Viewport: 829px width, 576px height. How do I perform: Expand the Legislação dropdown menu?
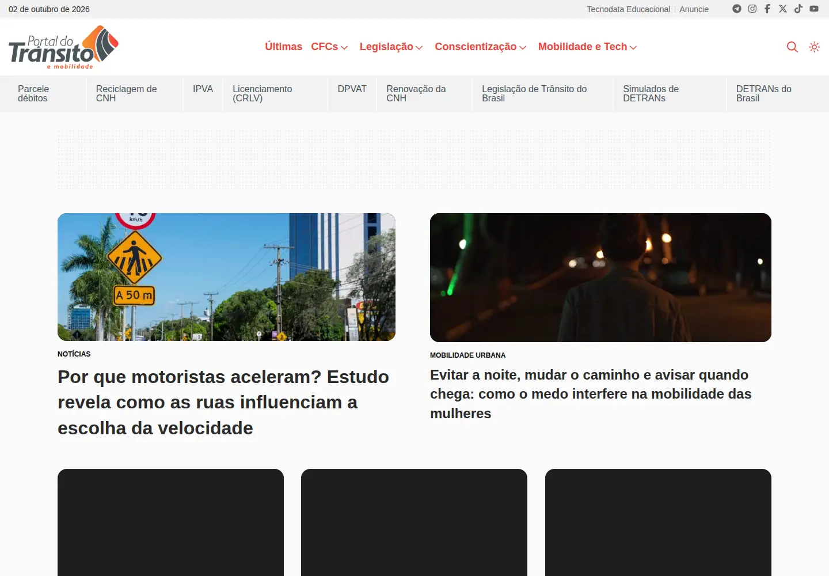tap(391, 47)
